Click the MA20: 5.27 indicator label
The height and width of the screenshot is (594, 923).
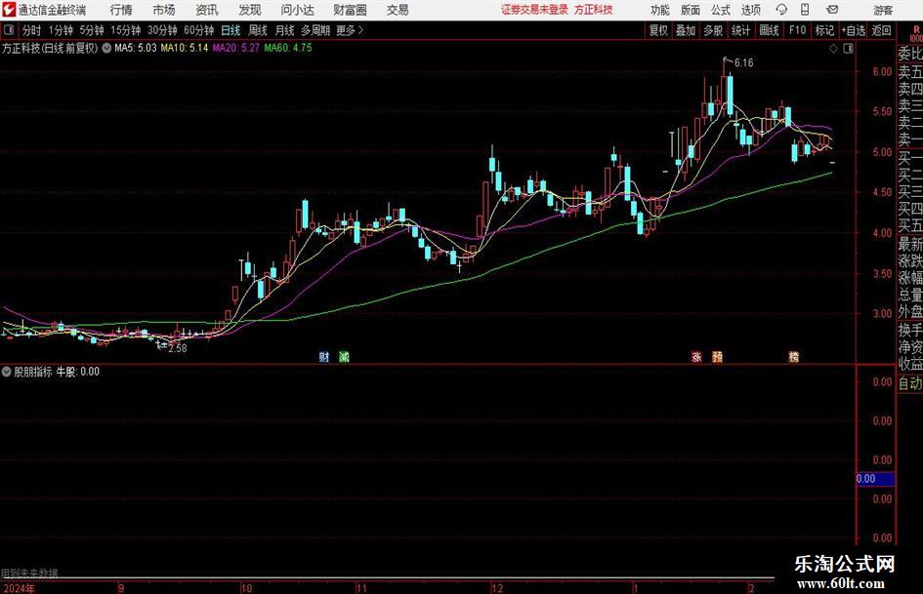[235, 48]
